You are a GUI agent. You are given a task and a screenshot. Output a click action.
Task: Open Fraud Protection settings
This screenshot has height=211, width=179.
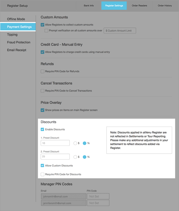tap(19, 42)
